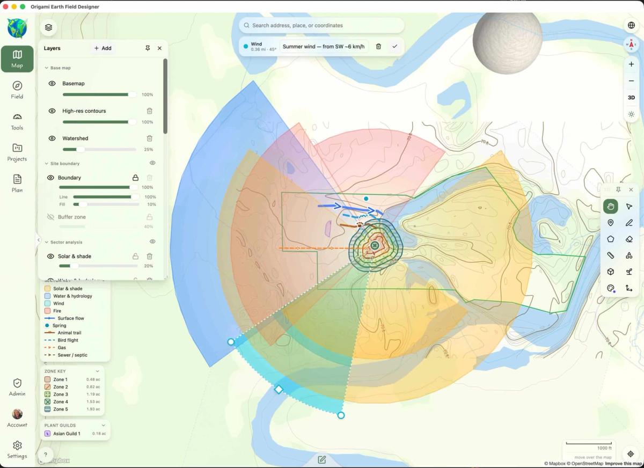
Task: Locate my position on the map
Action: pyautogui.click(x=631, y=454)
